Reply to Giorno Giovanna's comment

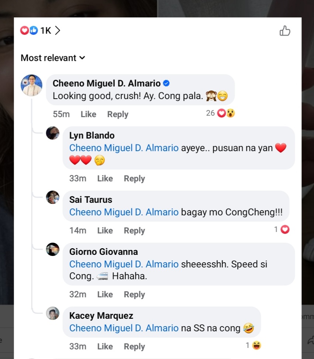[x=134, y=295]
